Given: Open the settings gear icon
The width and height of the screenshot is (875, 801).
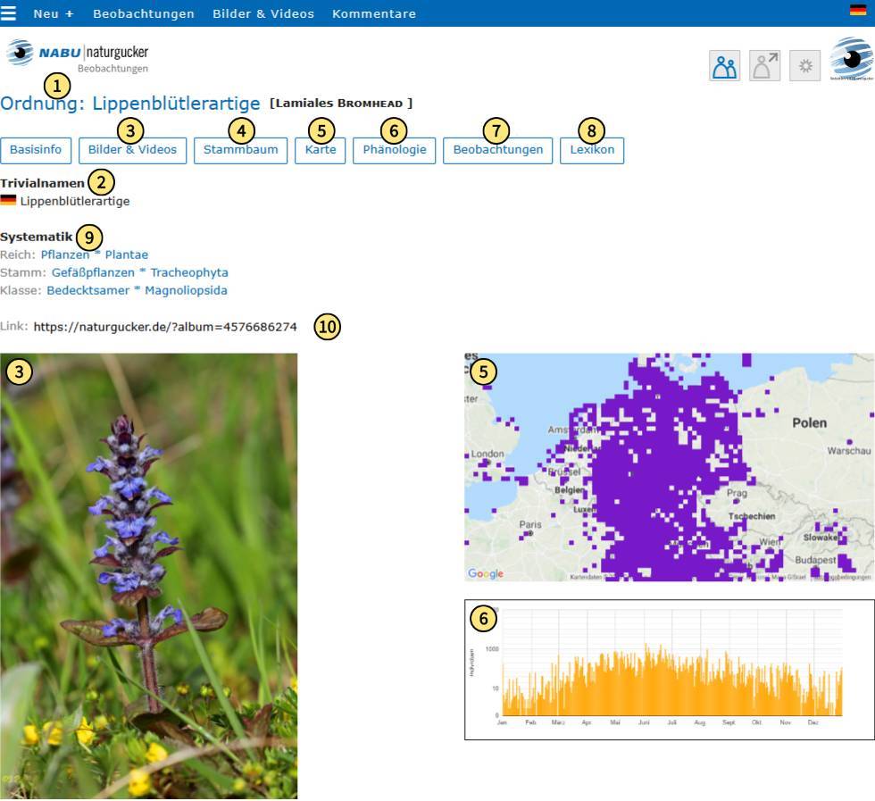Looking at the screenshot, I should click(804, 66).
